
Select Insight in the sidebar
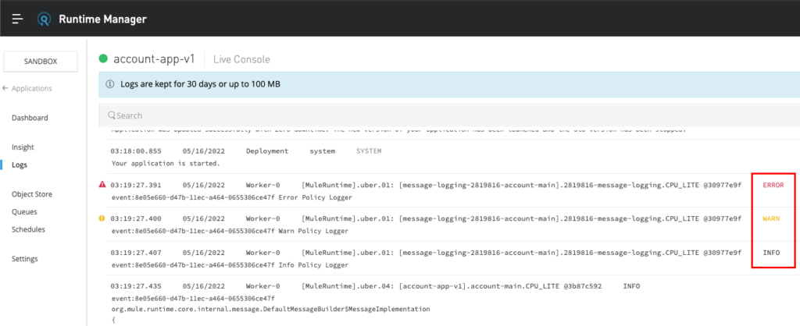pyautogui.click(x=23, y=147)
